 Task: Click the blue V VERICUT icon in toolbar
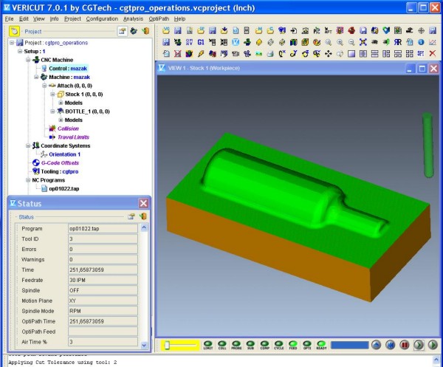pyautogui.click(x=236, y=42)
